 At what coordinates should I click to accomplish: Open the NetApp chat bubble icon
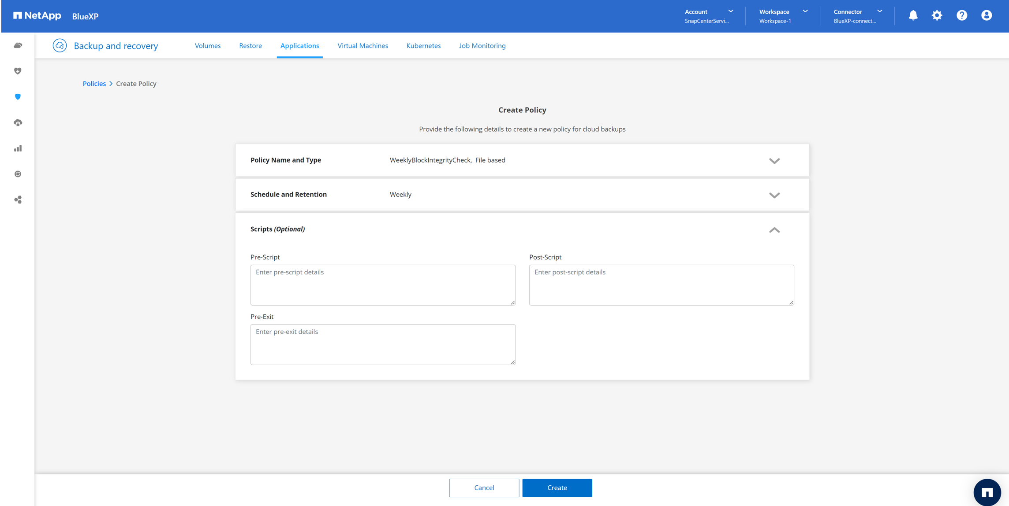tap(987, 492)
